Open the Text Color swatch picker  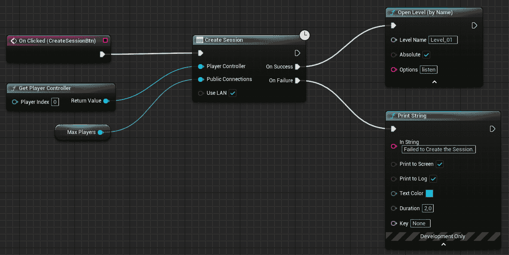pos(429,193)
